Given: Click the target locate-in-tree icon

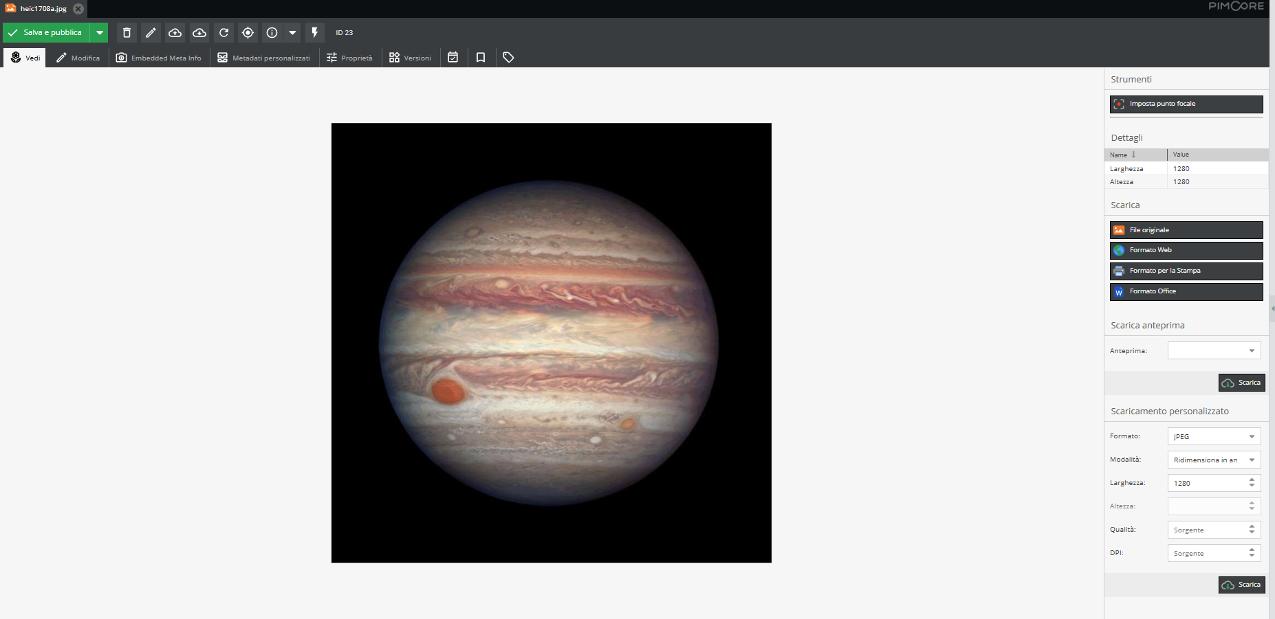Looking at the screenshot, I should [248, 33].
